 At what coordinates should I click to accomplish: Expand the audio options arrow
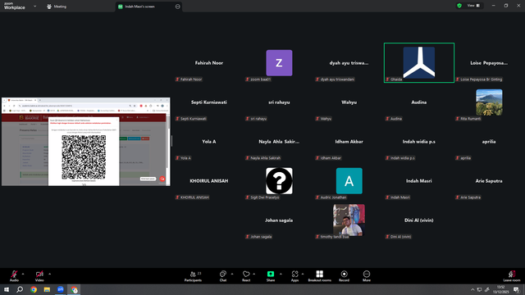point(23,274)
